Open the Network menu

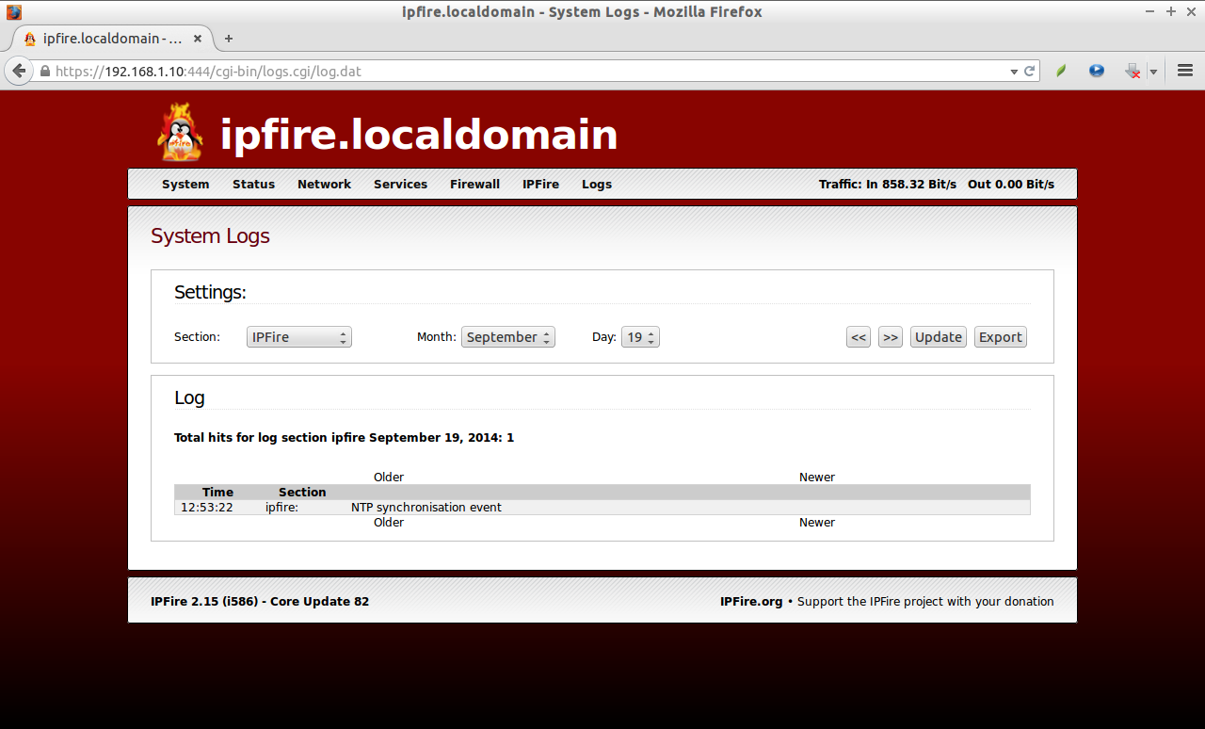point(324,185)
